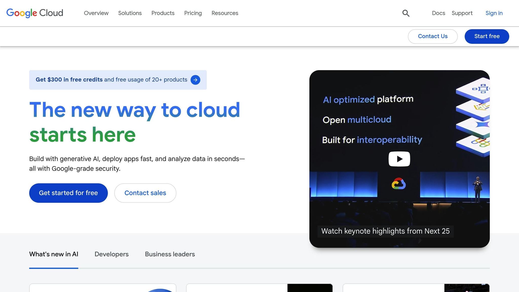This screenshot has width=519, height=292.
Task: Switch to the Developers tab
Action: coord(112,254)
